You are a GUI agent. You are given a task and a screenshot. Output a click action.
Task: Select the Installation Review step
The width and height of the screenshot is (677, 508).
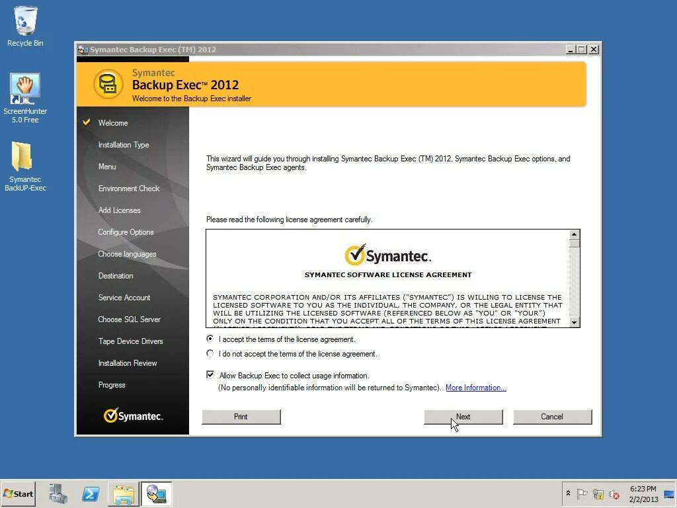(128, 363)
